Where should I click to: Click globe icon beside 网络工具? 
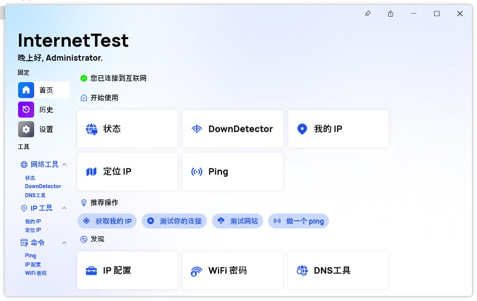point(24,165)
